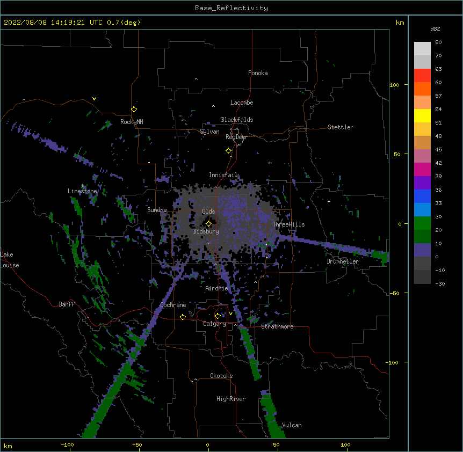The height and width of the screenshot is (452, 463).
Task: Click the -30 dBZ legend value
Action: (440, 283)
